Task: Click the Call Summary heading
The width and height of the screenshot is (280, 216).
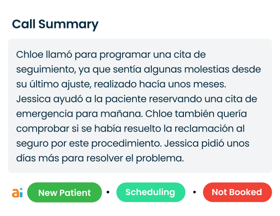Action: tap(55, 24)
